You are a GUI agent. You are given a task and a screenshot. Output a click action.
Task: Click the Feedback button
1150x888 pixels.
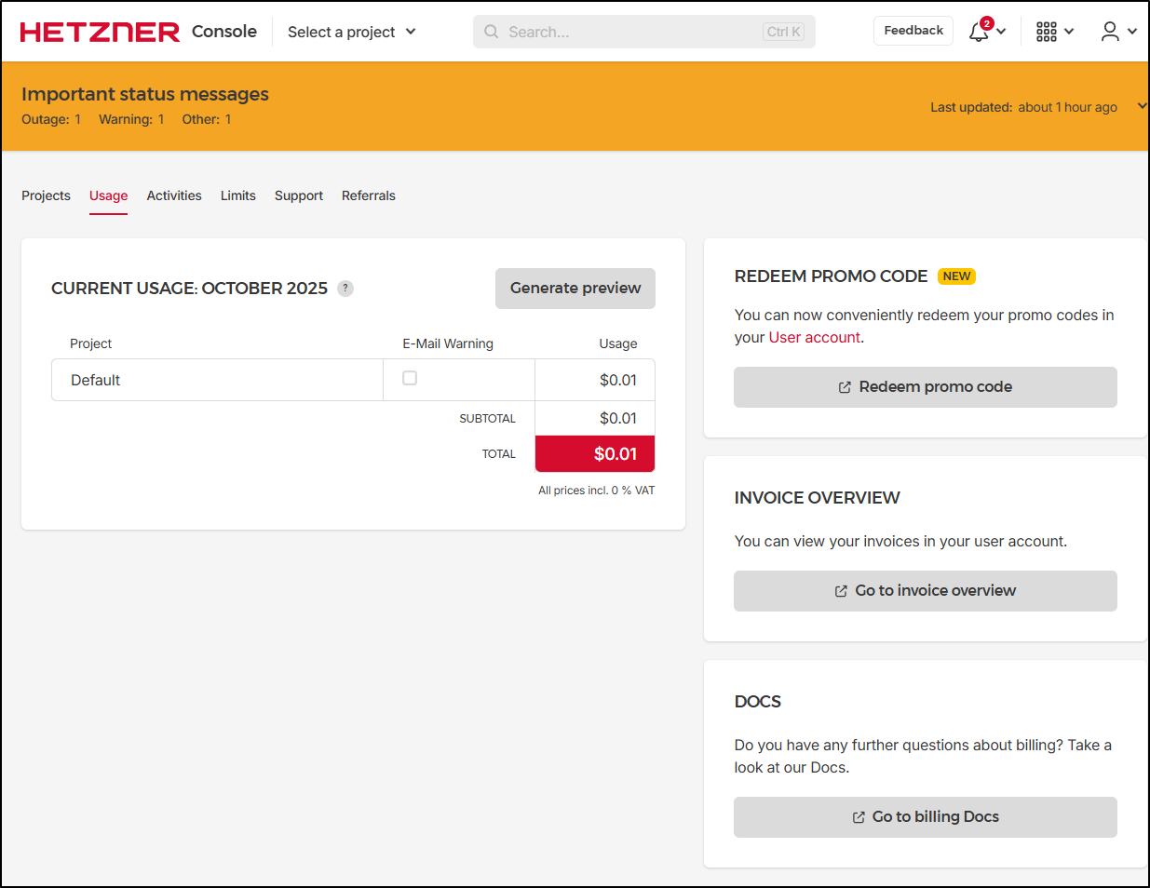913,31
